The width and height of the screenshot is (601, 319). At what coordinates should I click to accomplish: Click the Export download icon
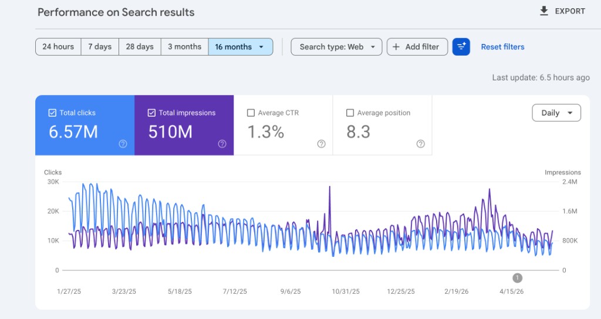pyautogui.click(x=544, y=11)
